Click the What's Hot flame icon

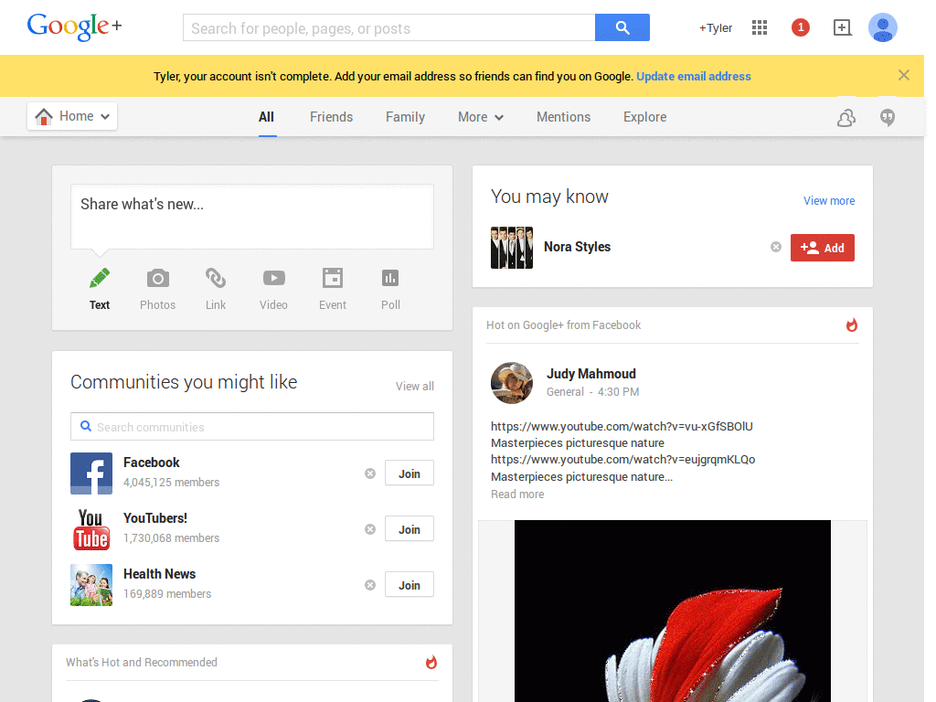click(431, 662)
